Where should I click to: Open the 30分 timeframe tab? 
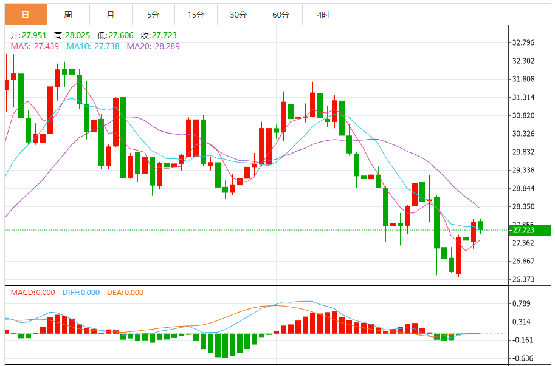(238, 15)
